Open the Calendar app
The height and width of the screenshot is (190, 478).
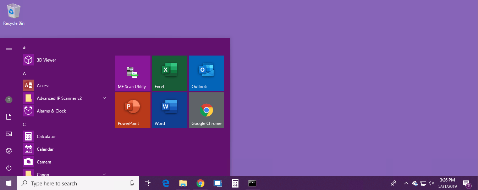(x=65, y=149)
